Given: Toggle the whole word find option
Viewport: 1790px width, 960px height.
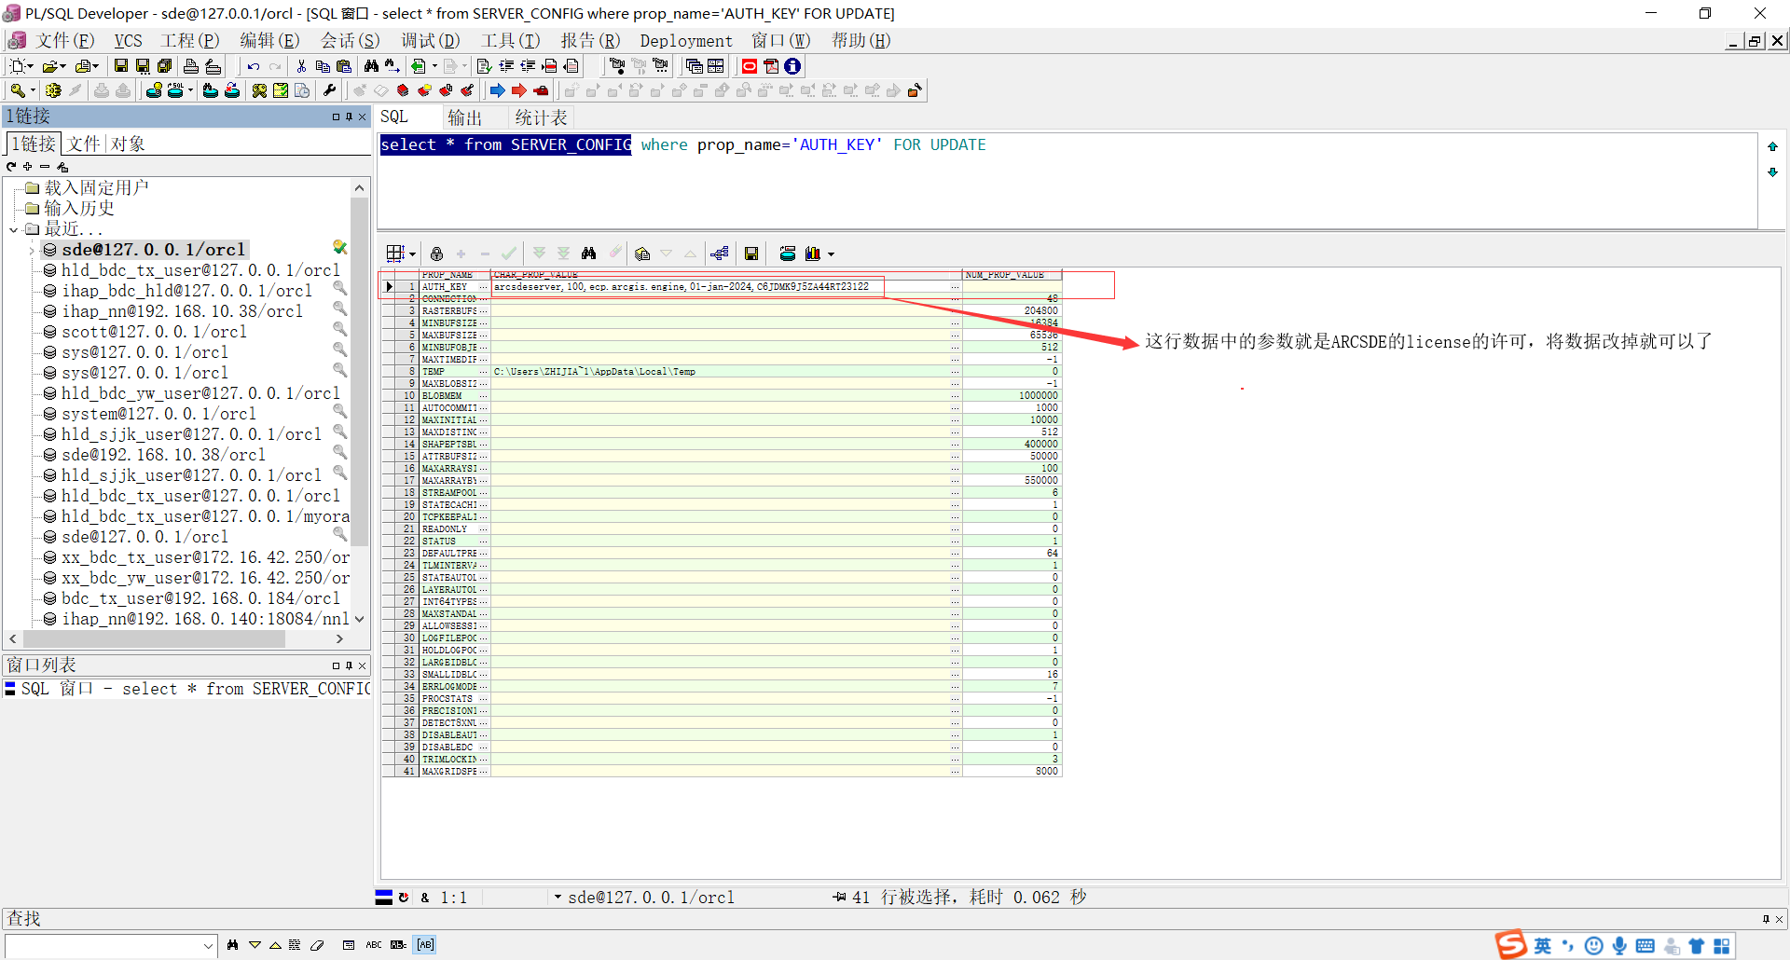Looking at the screenshot, I should click(398, 945).
